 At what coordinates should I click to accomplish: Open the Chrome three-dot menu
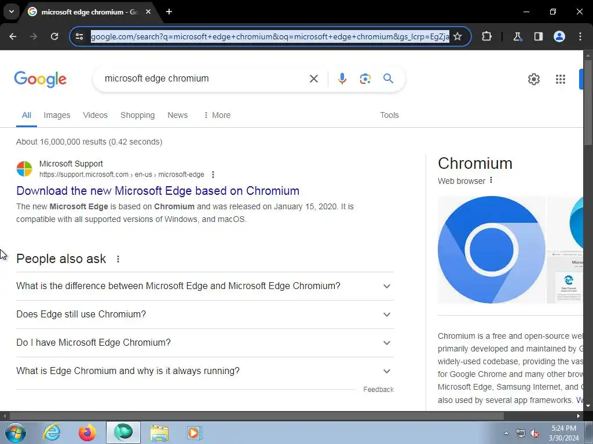pos(580,36)
